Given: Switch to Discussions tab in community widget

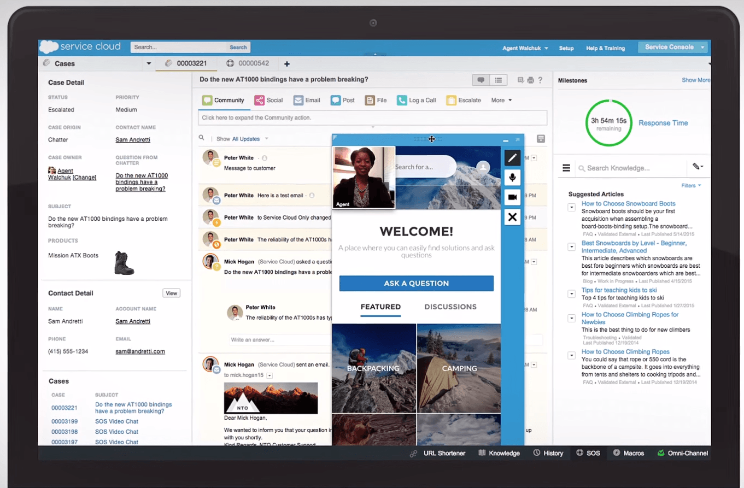Looking at the screenshot, I should pyautogui.click(x=450, y=307).
